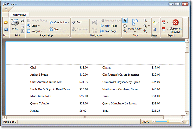Open the Size dropdown

tap(55, 29)
